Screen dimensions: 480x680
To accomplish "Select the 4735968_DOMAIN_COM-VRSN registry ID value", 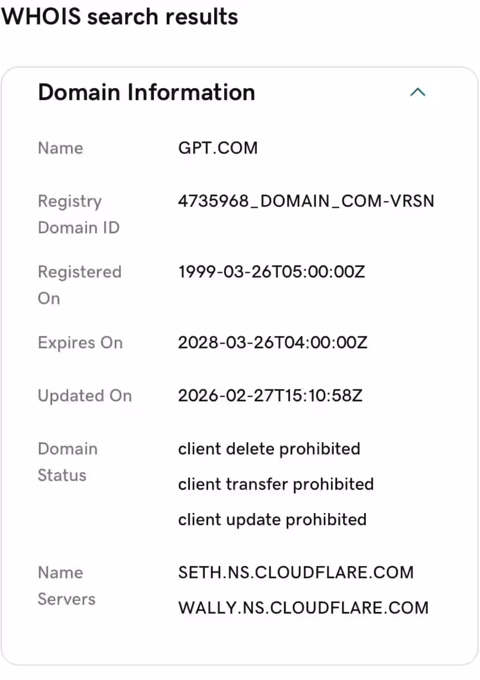I will point(306,201).
